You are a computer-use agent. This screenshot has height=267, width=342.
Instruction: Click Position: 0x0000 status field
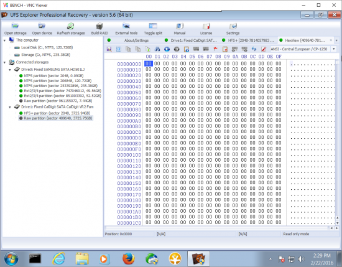(x=129, y=234)
